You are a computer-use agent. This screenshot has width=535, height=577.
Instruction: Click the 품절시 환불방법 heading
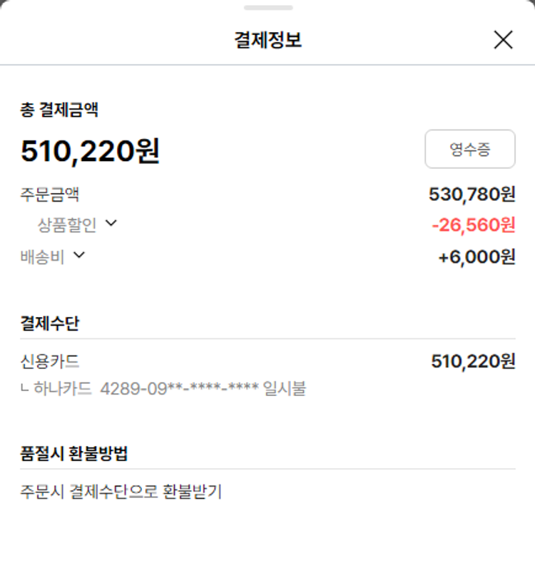coord(74,453)
